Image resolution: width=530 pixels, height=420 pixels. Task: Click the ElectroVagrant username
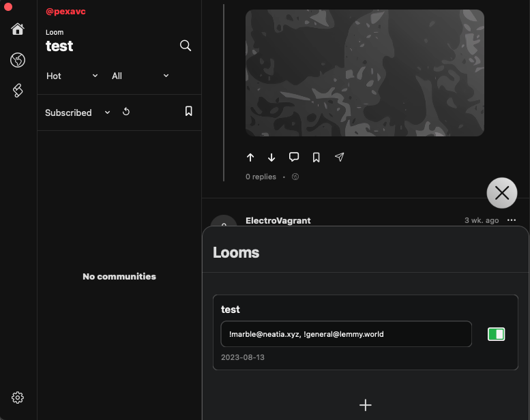pyautogui.click(x=278, y=221)
